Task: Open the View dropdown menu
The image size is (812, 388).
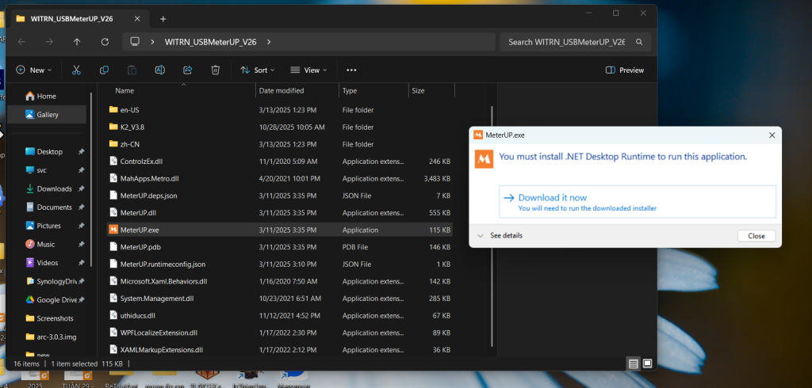Action: [308, 70]
